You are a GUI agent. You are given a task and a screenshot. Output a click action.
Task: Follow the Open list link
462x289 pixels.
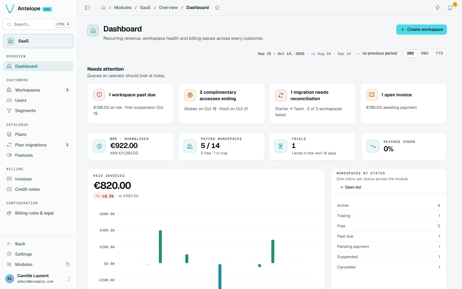pos(350,187)
